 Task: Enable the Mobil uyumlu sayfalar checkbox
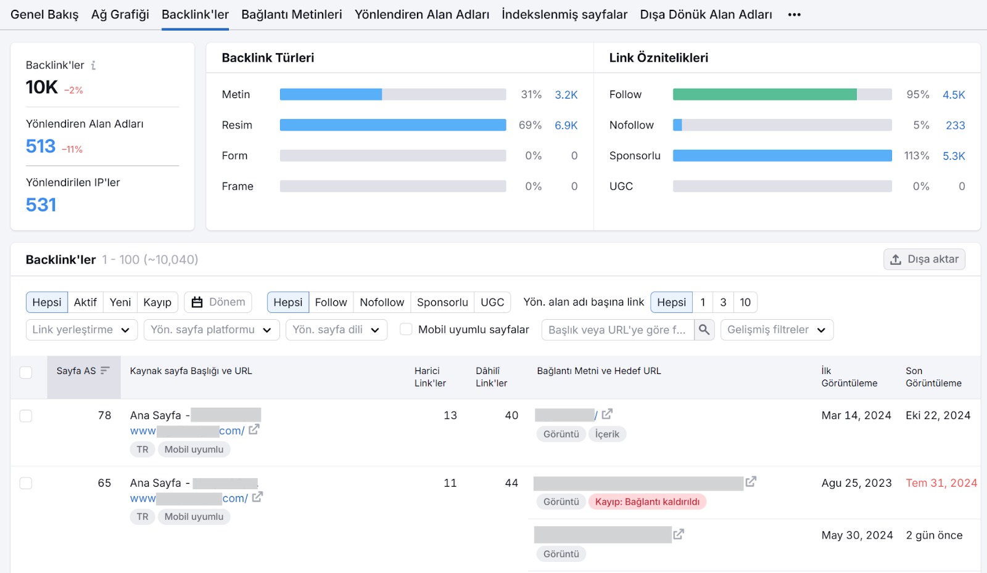(x=406, y=329)
